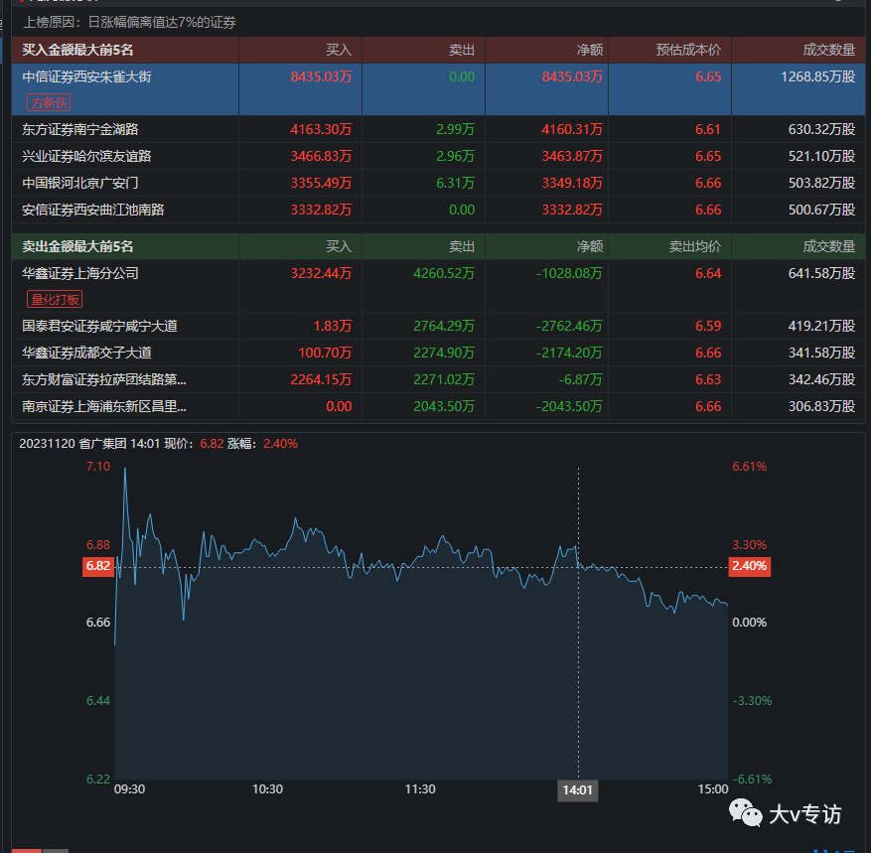Image resolution: width=871 pixels, height=853 pixels.
Task: Click the 14:01 time marker on chart axis
Action: click(578, 790)
